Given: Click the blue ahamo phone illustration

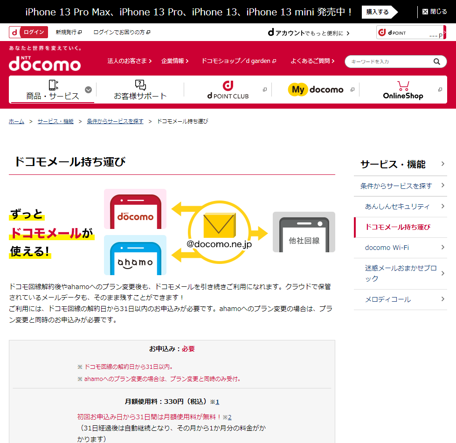Looking at the screenshot, I should pyautogui.click(x=135, y=255).
